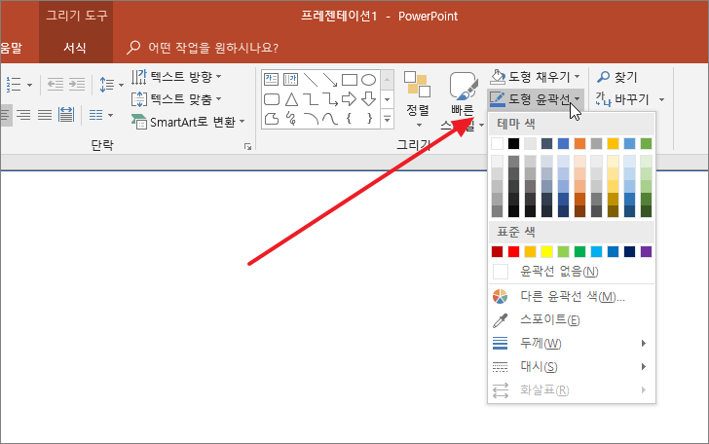
Task: Select the down block arrow shape
Action: coord(368,99)
